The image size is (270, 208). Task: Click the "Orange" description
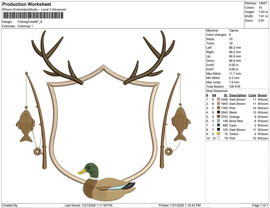pyautogui.click(x=234, y=117)
